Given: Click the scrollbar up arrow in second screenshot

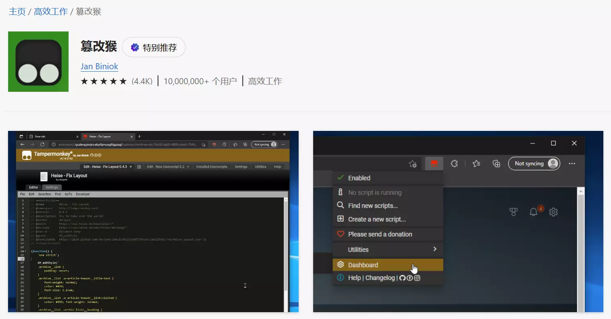Looking at the screenshot, I should click(581, 191).
